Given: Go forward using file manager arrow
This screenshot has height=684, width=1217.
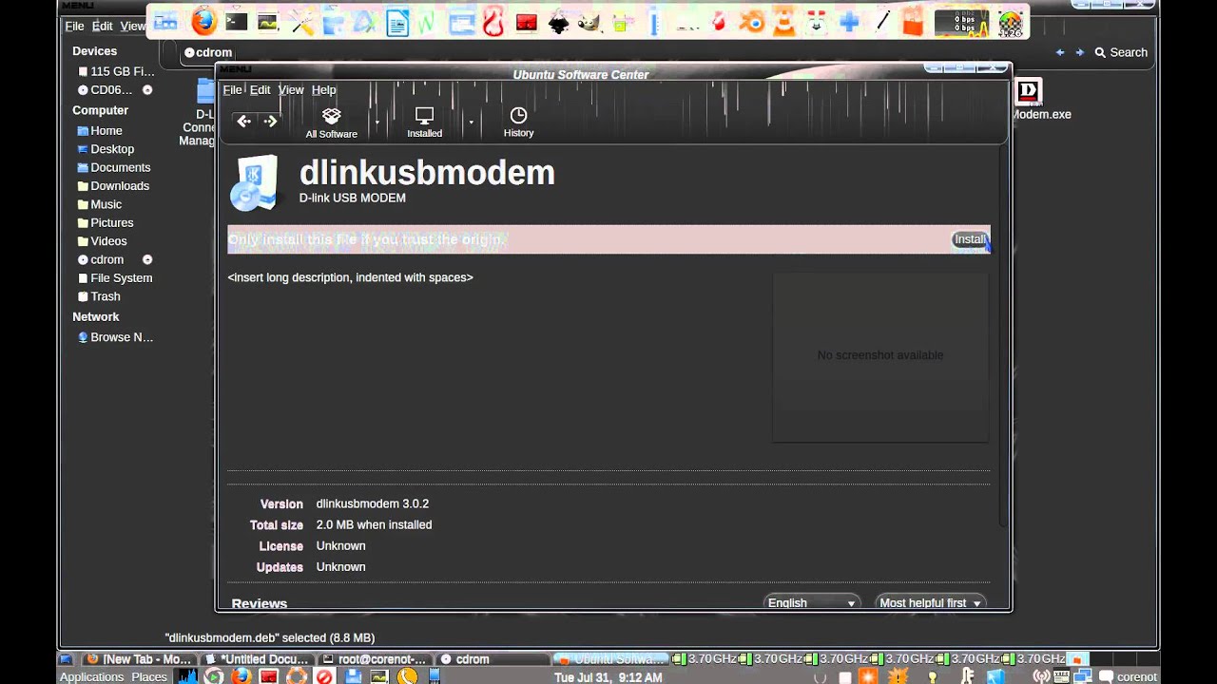Looking at the screenshot, I should (x=1079, y=52).
